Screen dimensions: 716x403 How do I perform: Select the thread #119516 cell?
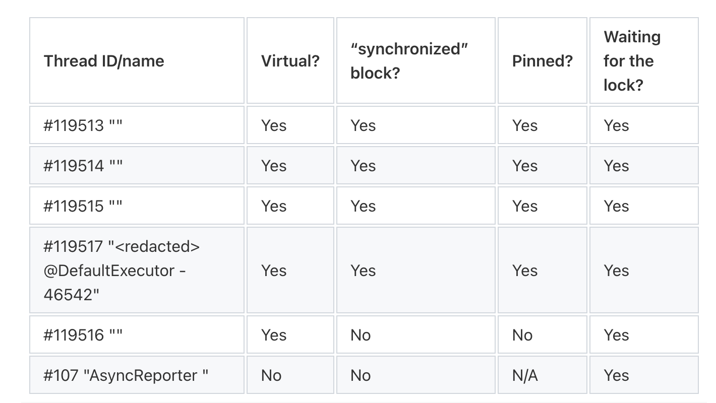pos(137,334)
